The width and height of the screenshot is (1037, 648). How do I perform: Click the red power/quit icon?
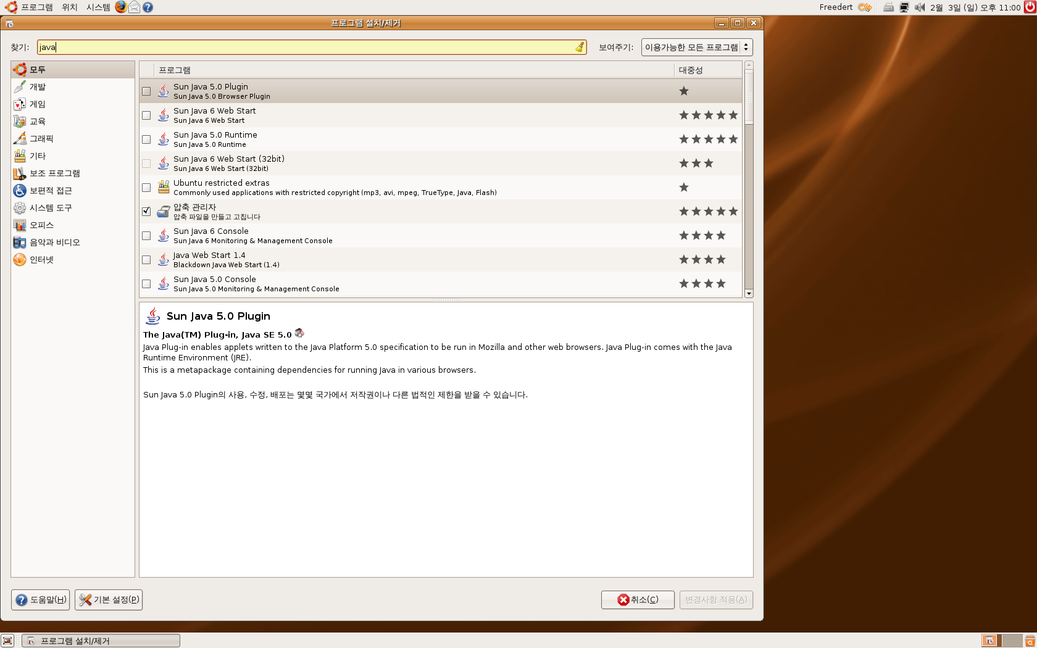tap(1030, 7)
